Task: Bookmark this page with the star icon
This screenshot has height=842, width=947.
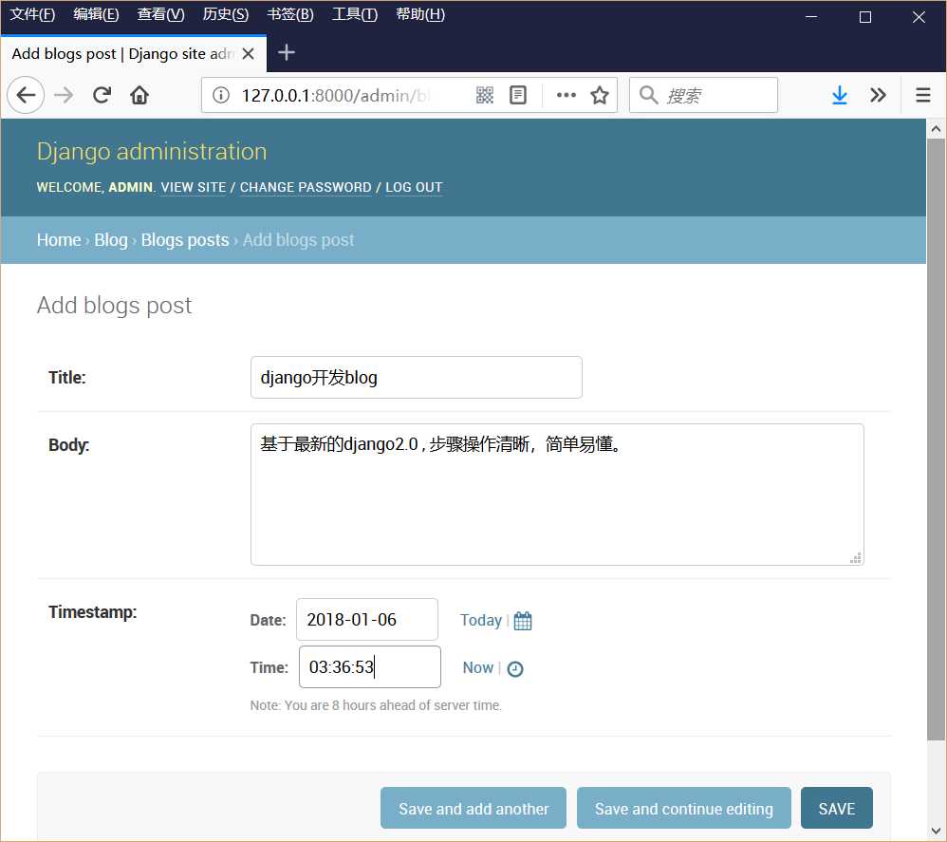Action: pyautogui.click(x=599, y=95)
